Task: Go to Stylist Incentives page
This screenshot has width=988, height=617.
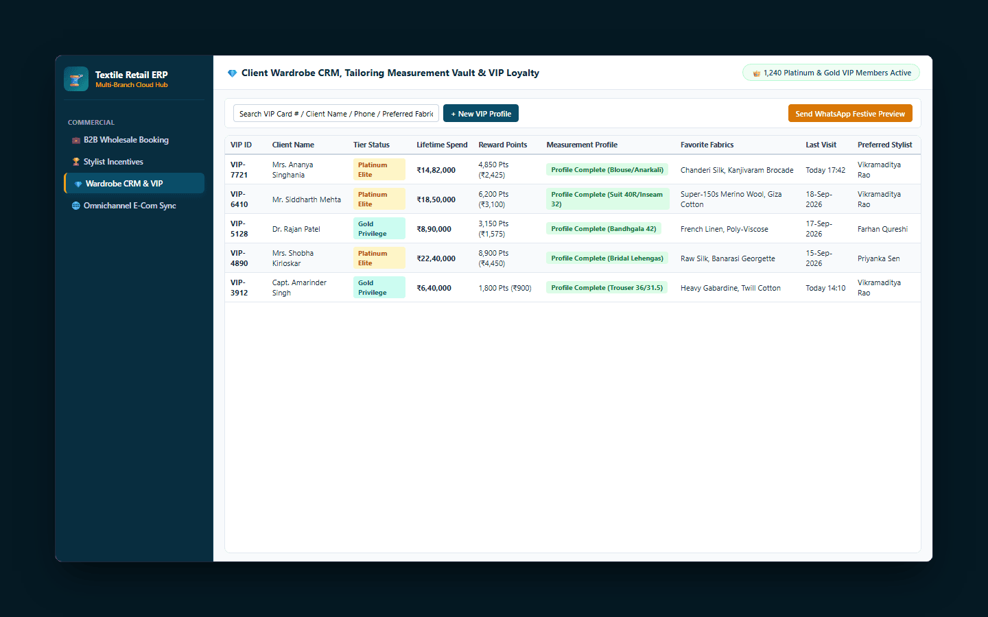Action: pyautogui.click(x=134, y=162)
